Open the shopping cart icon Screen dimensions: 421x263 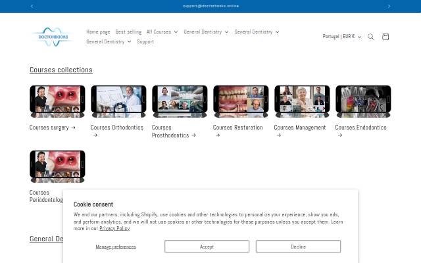click(x=385, y=37)
